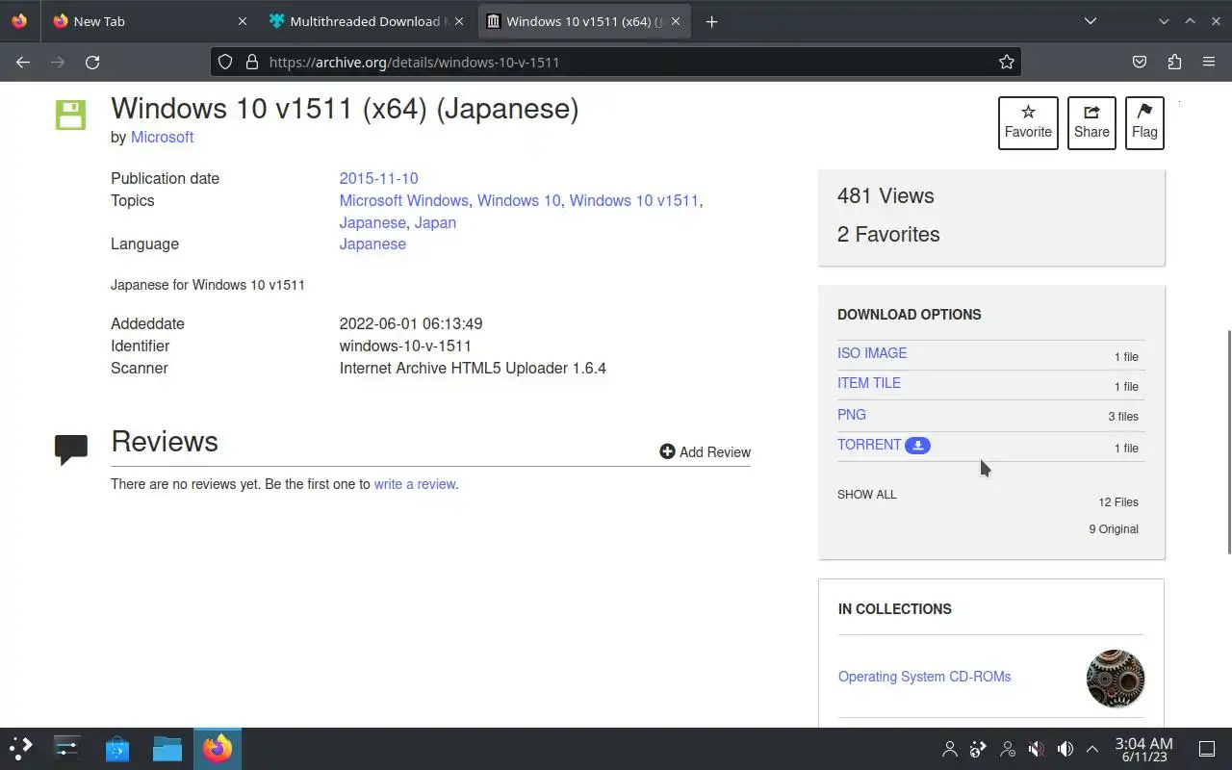Open the Operating System CD-ROMs collection
Image resolution: width=1232 pixels, height=770 pixels.
(924, 677)
